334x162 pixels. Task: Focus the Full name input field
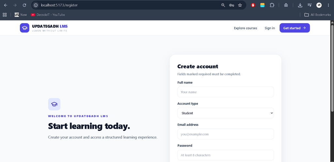pos(226,92)
